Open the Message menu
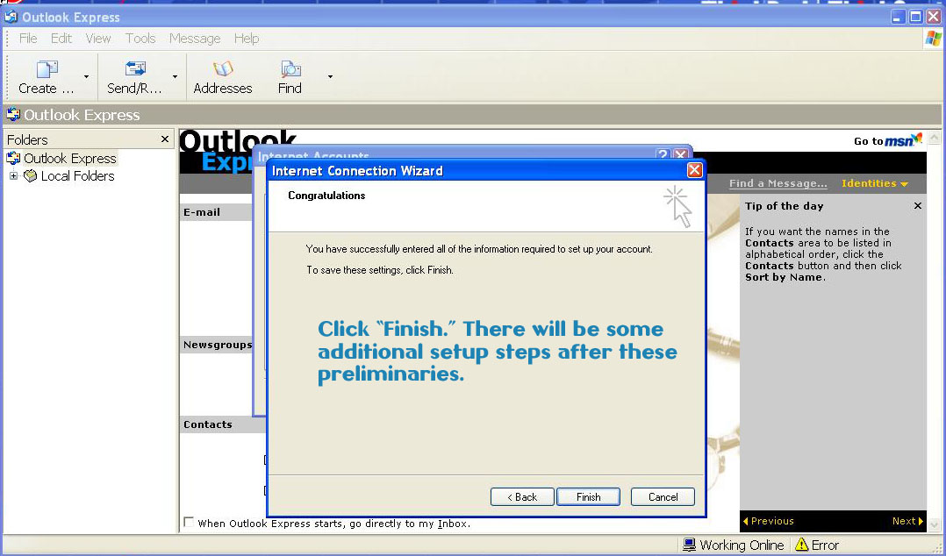 [x=195, y=39]
